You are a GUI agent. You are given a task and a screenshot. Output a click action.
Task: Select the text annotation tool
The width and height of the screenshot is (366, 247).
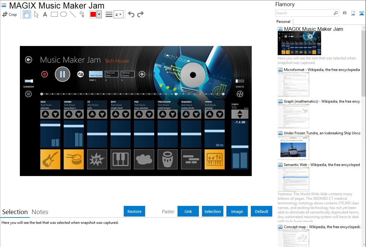pyautogui.click(x=45, y=14)
